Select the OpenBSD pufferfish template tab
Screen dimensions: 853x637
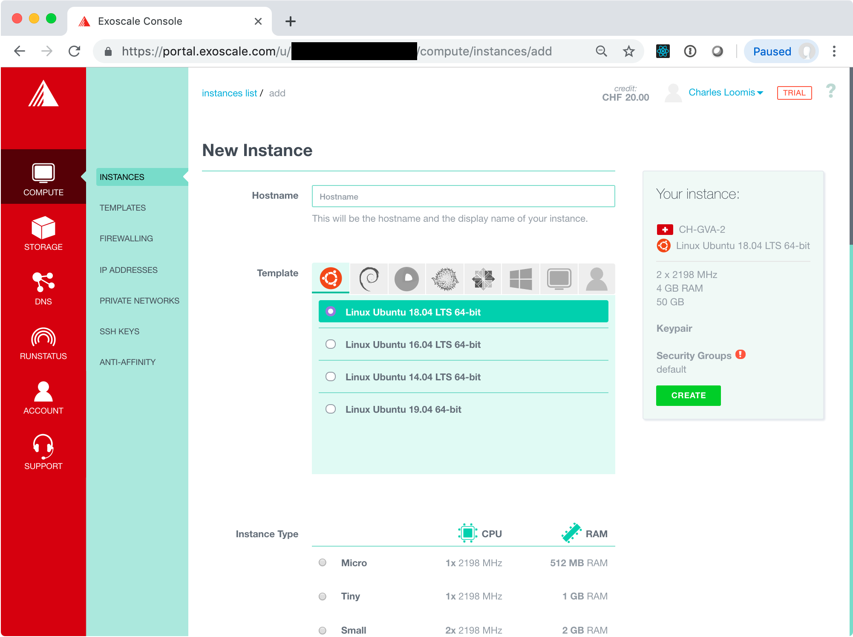(x=445, y=278)
